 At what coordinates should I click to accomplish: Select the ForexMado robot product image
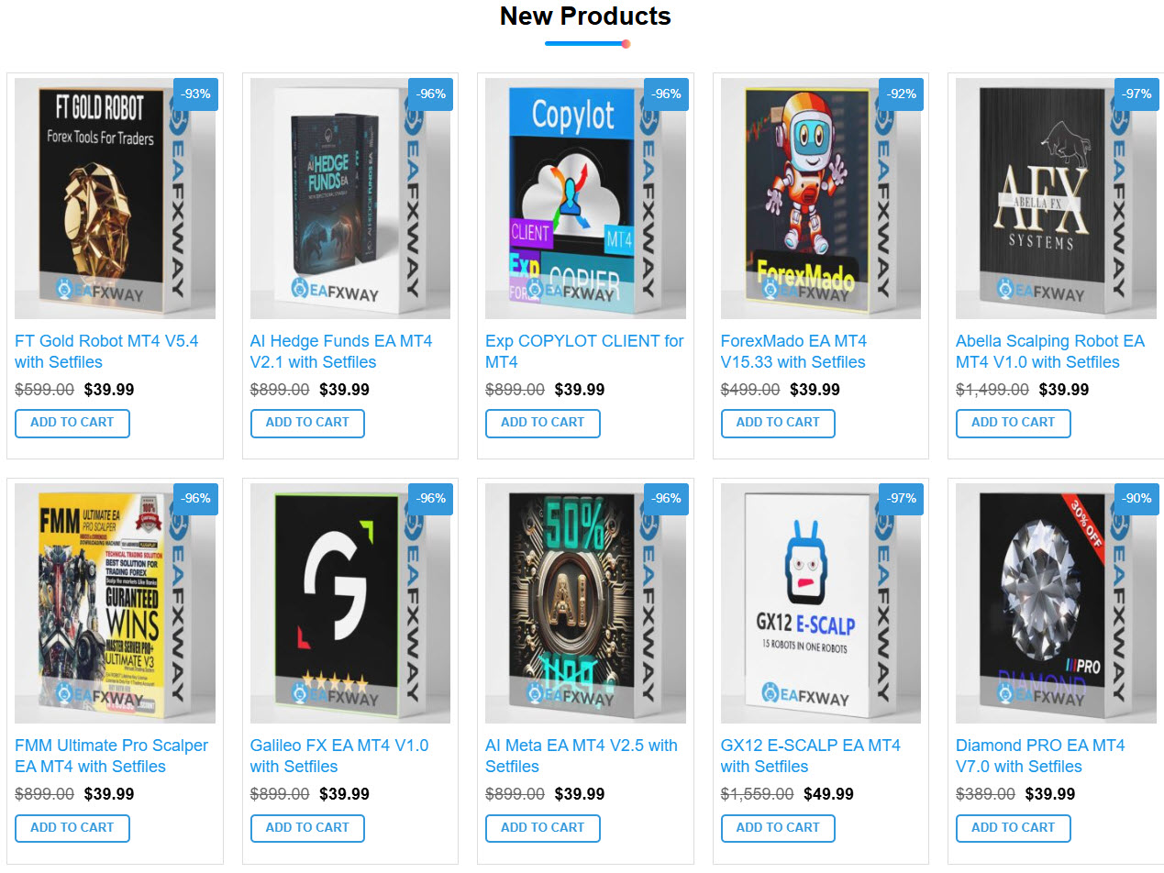click(821, 198)
